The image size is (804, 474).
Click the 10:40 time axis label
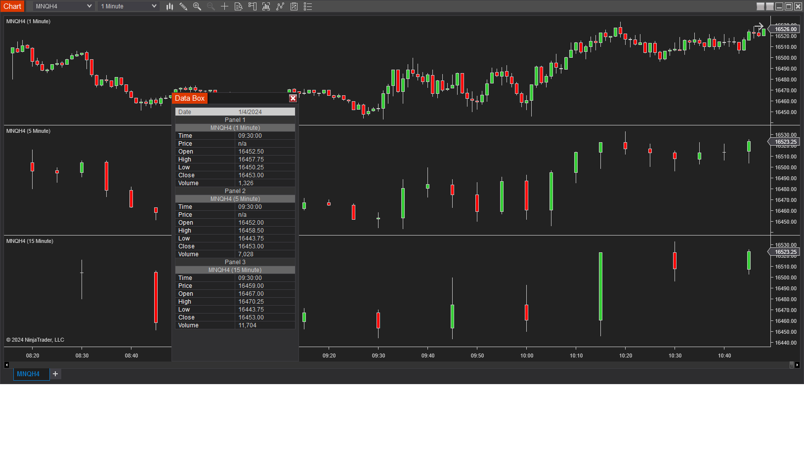click(x=724, y=355)
